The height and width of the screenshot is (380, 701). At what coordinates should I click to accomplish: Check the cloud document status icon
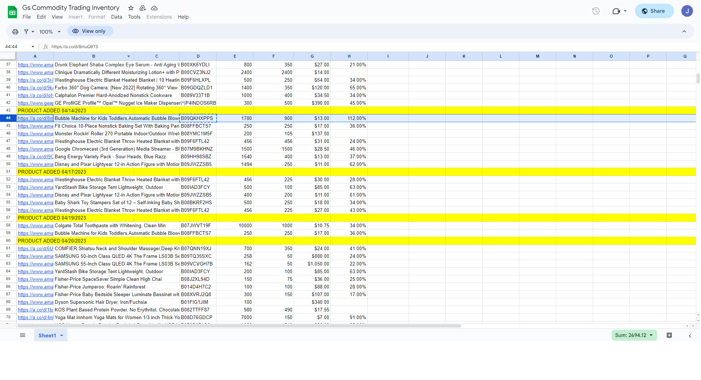[x=154, y=8]
